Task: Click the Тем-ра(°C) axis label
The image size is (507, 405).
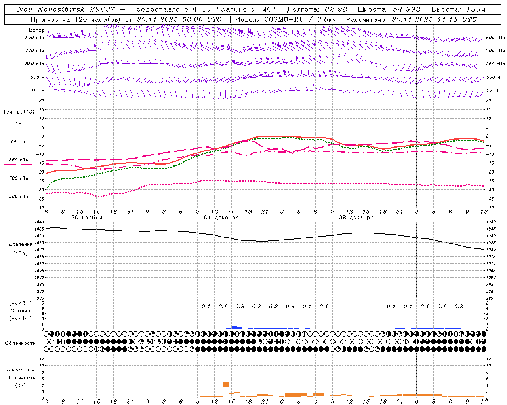Action: (19, 112)
